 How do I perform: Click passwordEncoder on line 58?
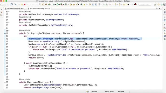[53, 85]
